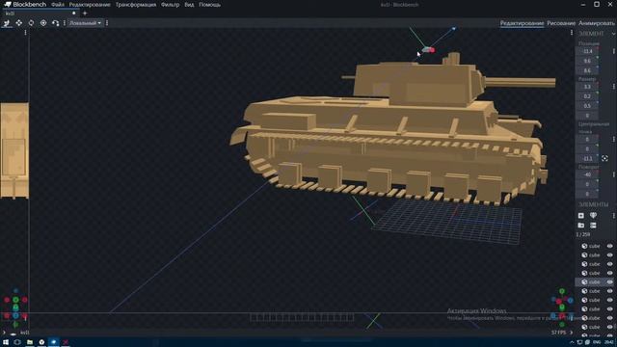Viewport: 617px width, 347px height.
Task: Toggle outliner options icon beside folder
Action: [x=593, y=225]
